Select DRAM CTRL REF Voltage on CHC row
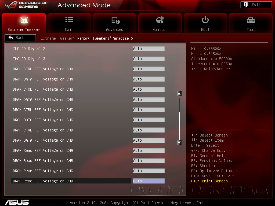275x206 pixels. click(x=43, y=110)
